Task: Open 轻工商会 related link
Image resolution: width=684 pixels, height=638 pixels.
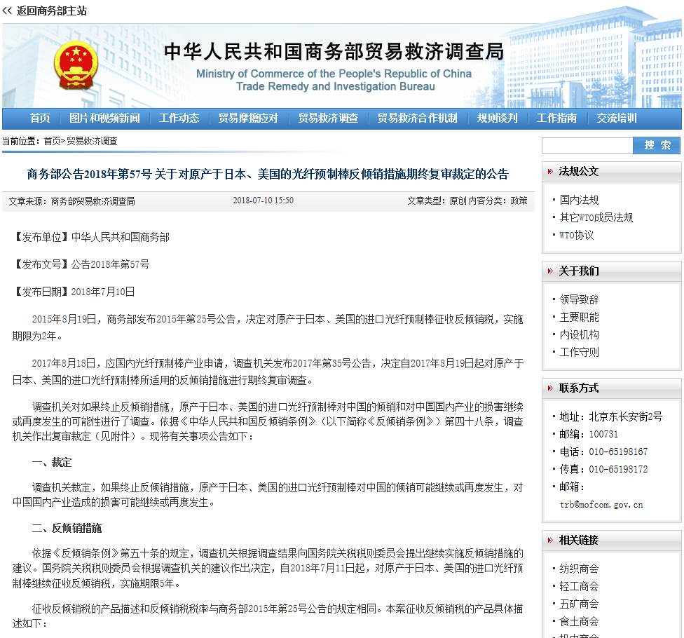Action: tap(579, 586)
